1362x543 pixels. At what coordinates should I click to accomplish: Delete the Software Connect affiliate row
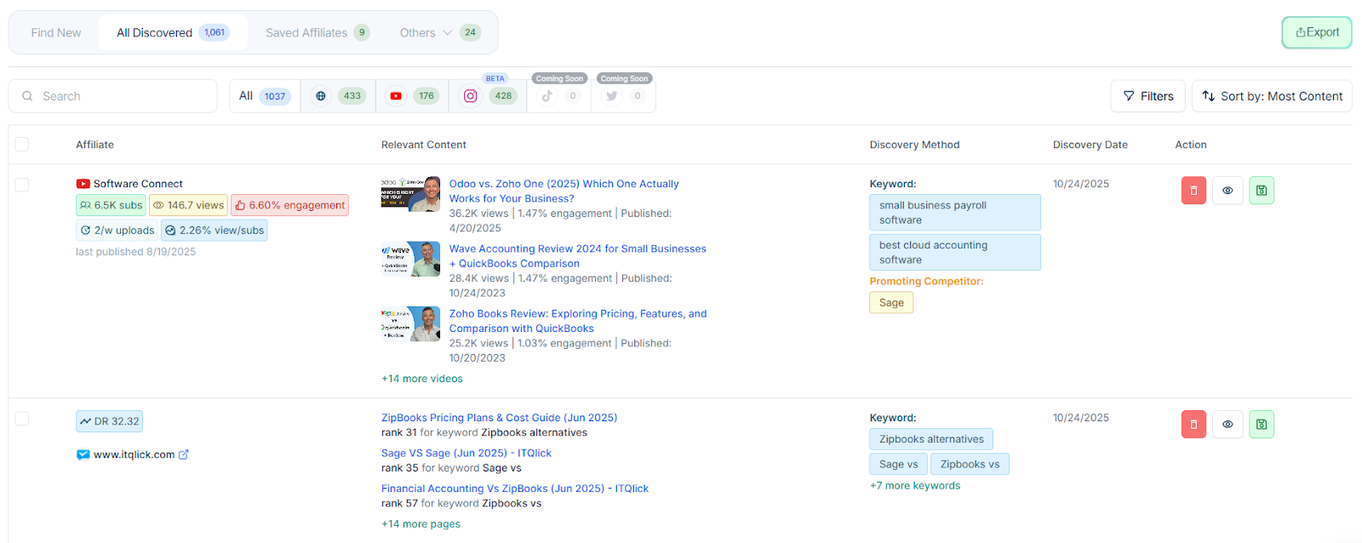(1193, 191)
